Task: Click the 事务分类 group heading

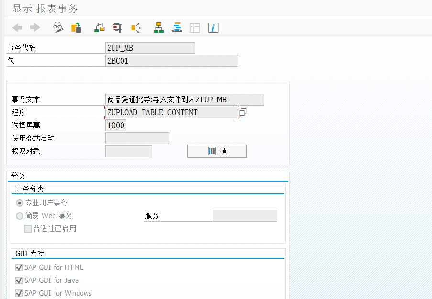Action: (x=30, y=189)
